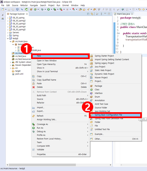
Task: Open the File menu
Action: click(x=3, y=5)
